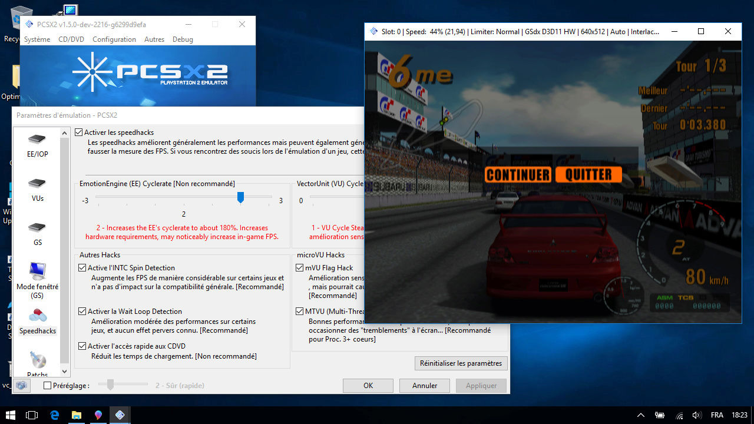Open the VUs settings page

pos(37,190)
